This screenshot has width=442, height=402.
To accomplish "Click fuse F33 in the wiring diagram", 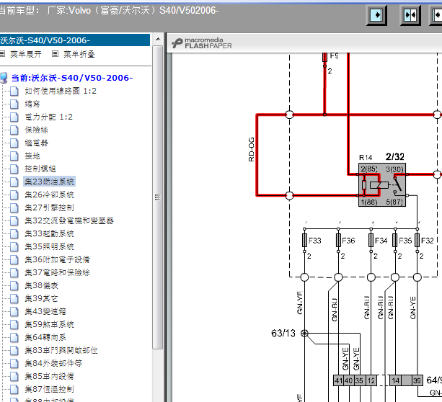I will point(304,241).
